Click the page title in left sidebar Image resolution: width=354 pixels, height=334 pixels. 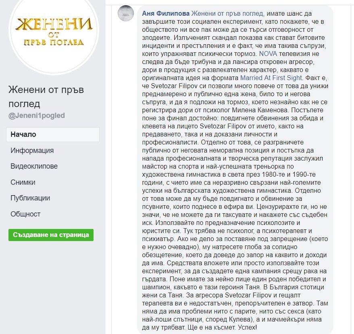[x=46, y=97]
